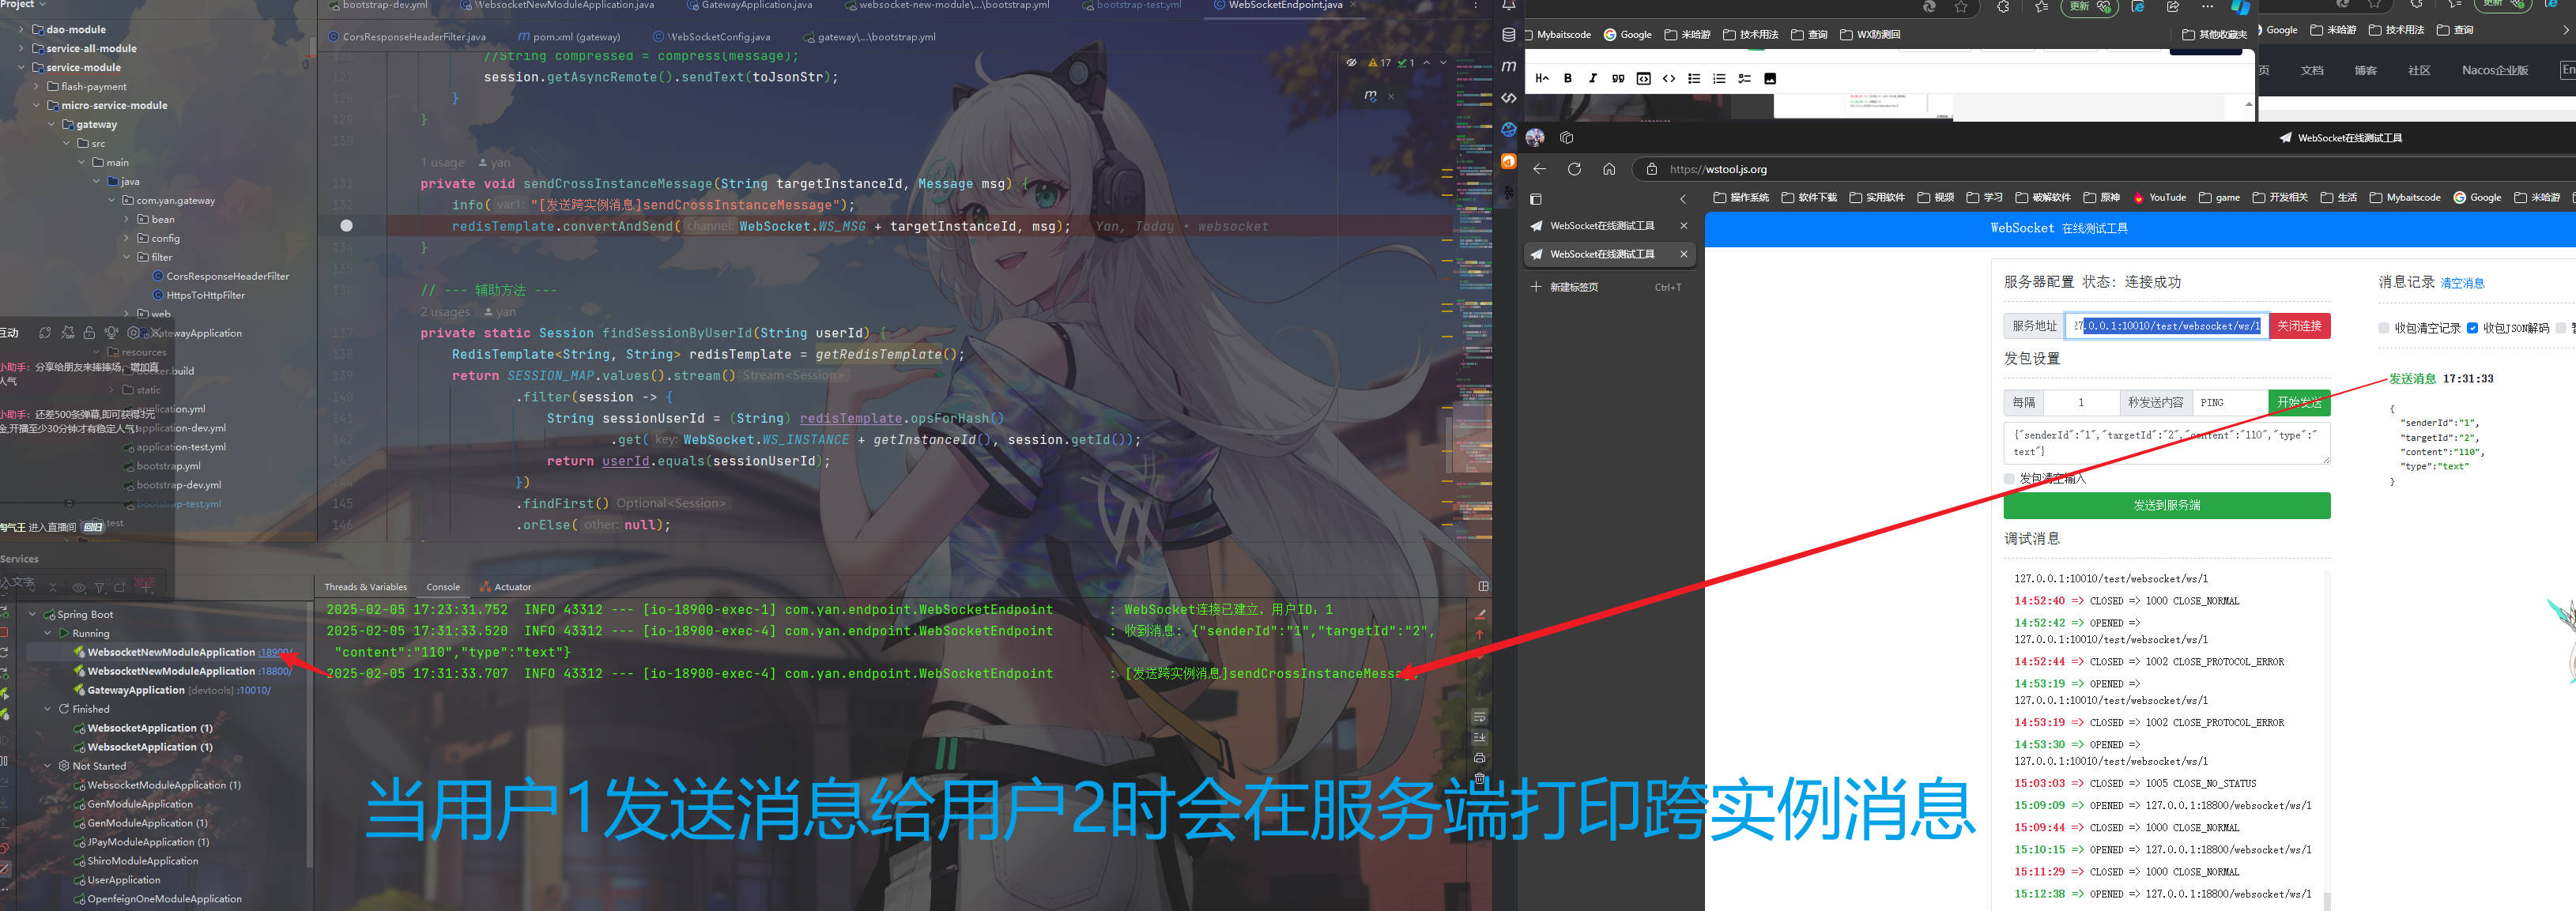Enable the 收包清空记录 checkbox
2576x911 pixels.
(x=2383, y=327)
